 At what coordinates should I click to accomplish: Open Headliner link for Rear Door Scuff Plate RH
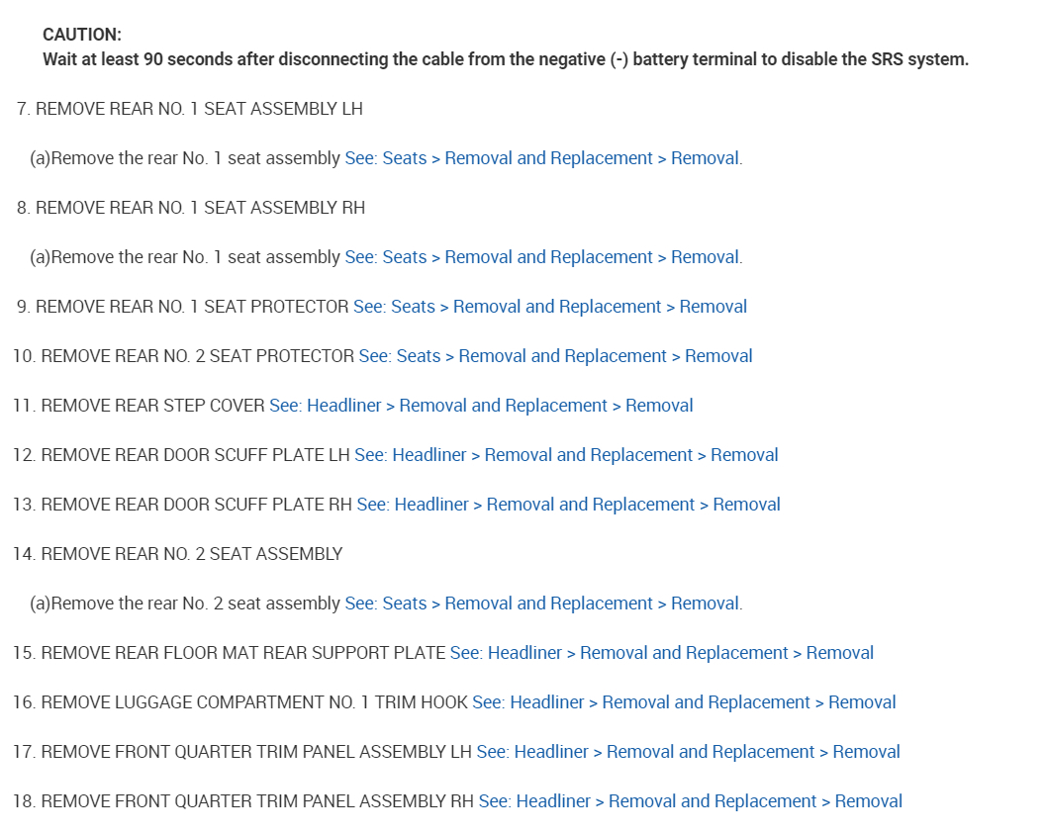(x=568, y=505)
